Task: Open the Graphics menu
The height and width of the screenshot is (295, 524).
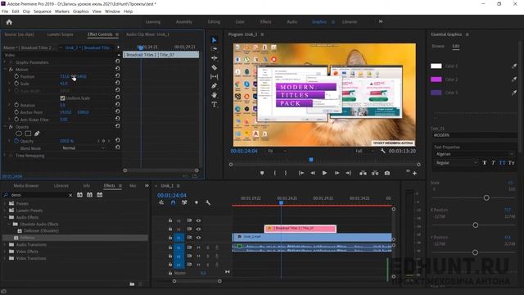Action: pyautogui.click(x=81, y=11)
